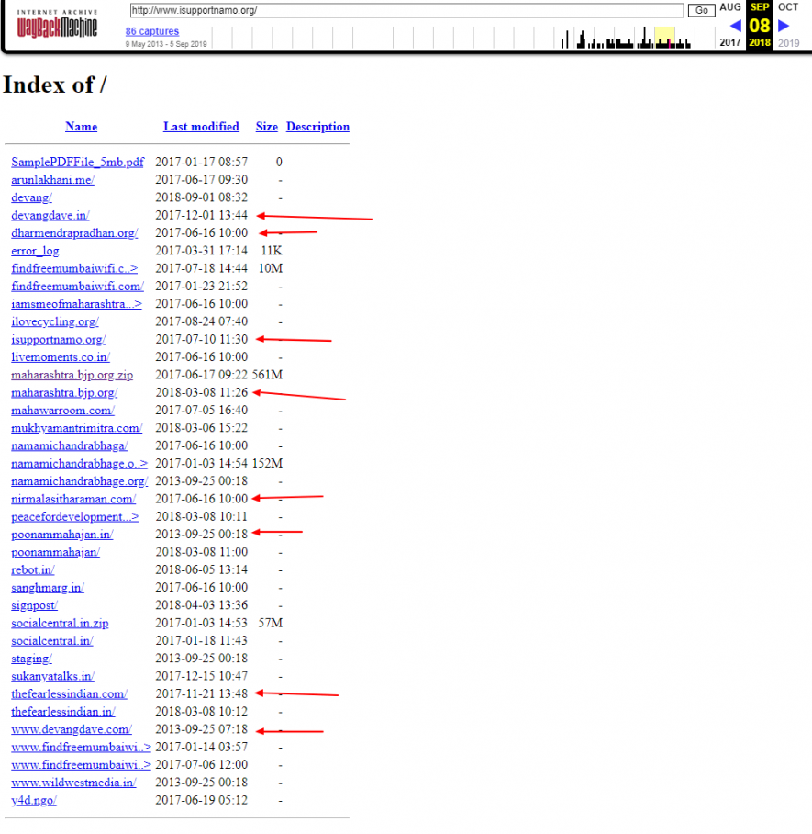The image size is (812, 834).
Task: Open the thefearlessindian.com/ folder
Action: (x=69, y=693)
